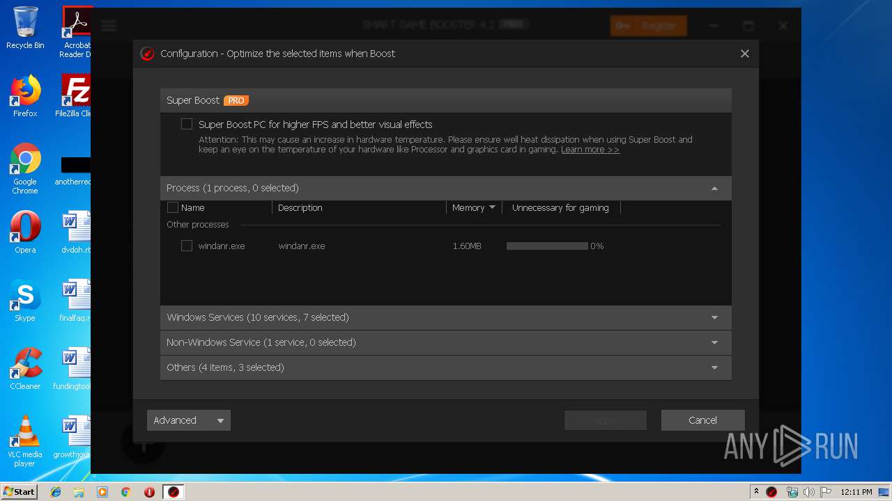Collapse the Process section arrow
The height and width of the screenshot is (501, 892).
(714, 188)
